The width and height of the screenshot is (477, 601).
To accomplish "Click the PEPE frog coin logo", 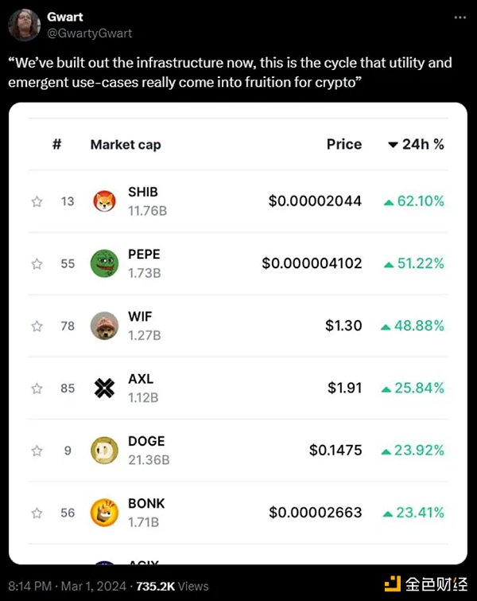I will point(104,264).
